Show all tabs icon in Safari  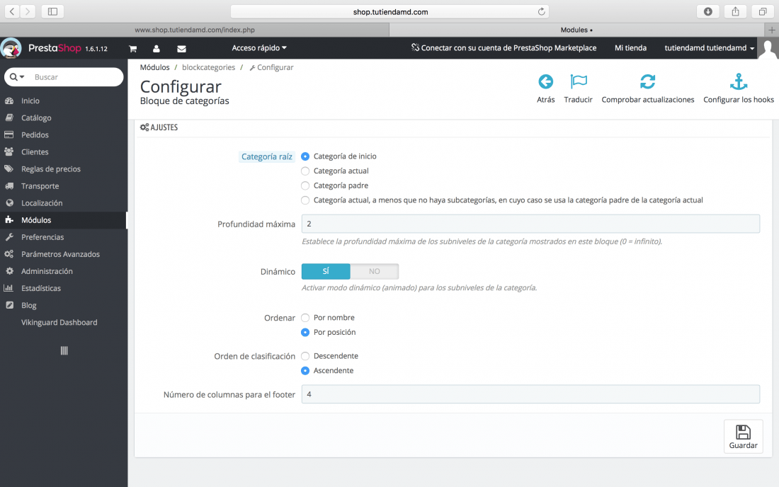click(x=763, y=11)
